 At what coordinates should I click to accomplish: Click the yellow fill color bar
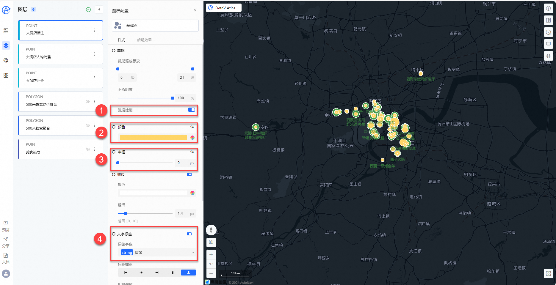tap(153, 138)
